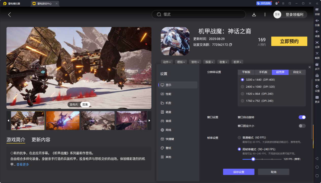The image size is (321, 183).
Task: Close the settings panel with X
Action: (310, 67)
